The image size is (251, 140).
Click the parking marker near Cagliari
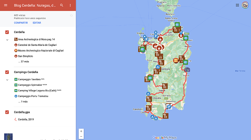(x=169, y=107)
